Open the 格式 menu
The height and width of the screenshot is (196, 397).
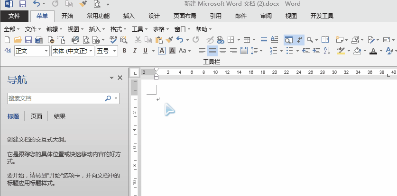(x=115, y=29)
